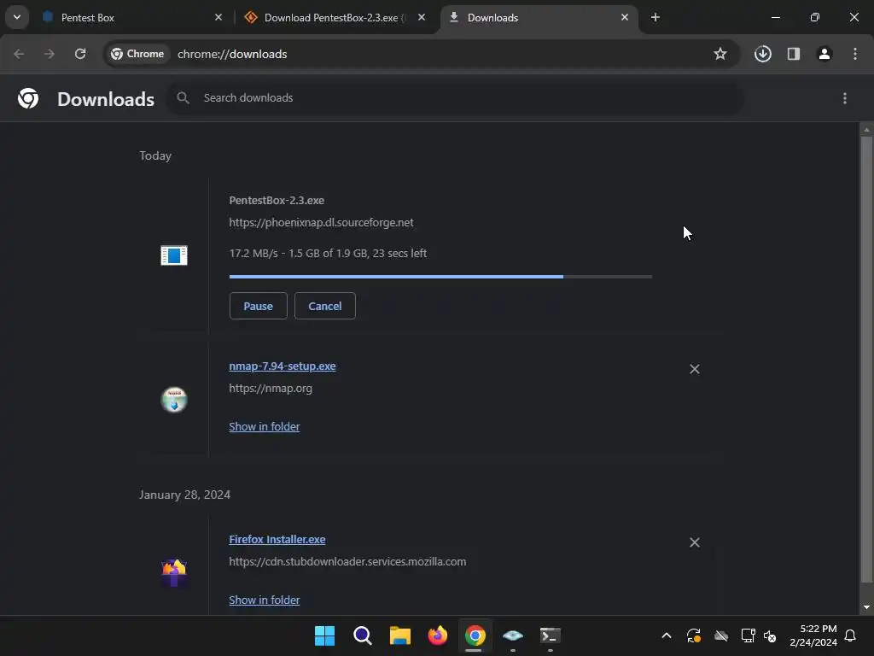Click the https://nmap.org source URL
This screenshot has height=656, width=874.
click(271, 389)
